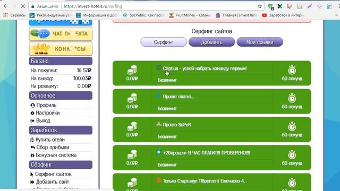Click the Выход exit icon
Viewport: 340px width, 191px height.
coord(32,120)
